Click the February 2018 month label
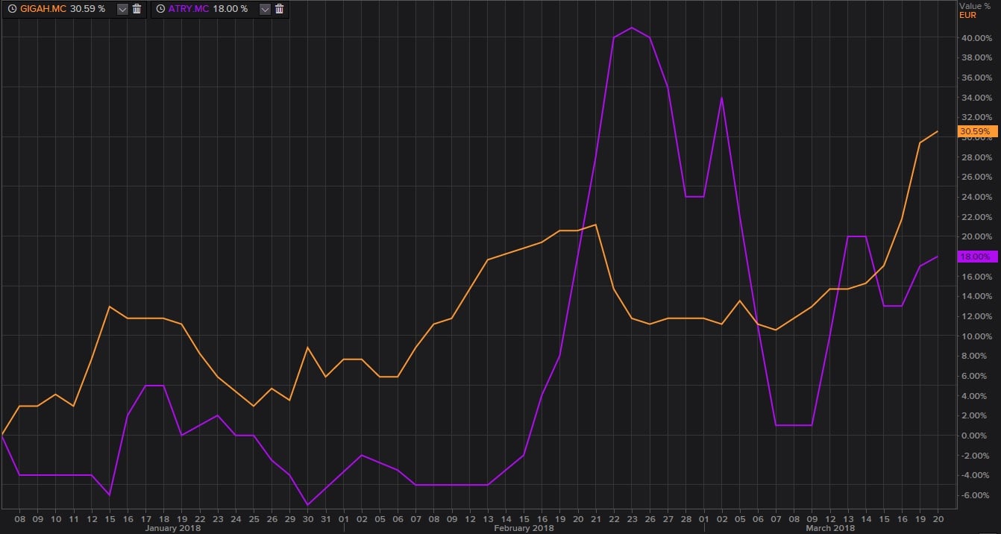1001x534 pixels. 524,528
